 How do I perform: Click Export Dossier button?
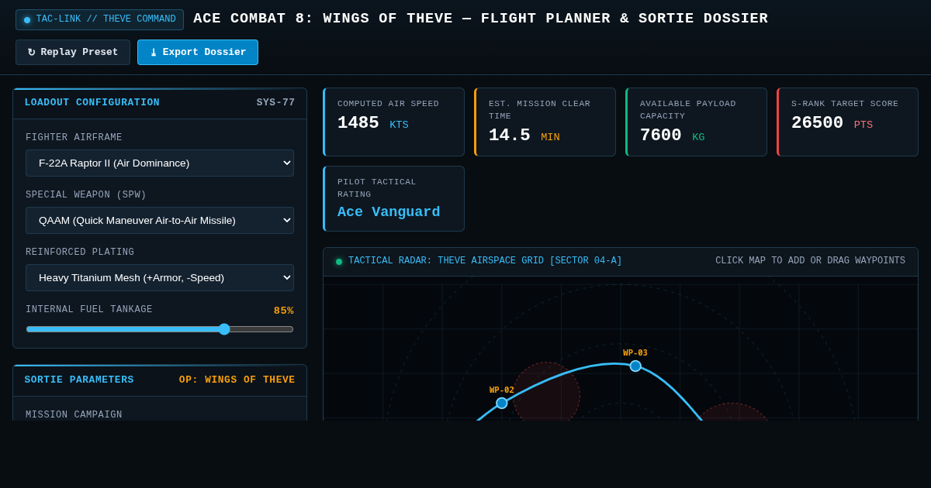(x=198, y=53)
